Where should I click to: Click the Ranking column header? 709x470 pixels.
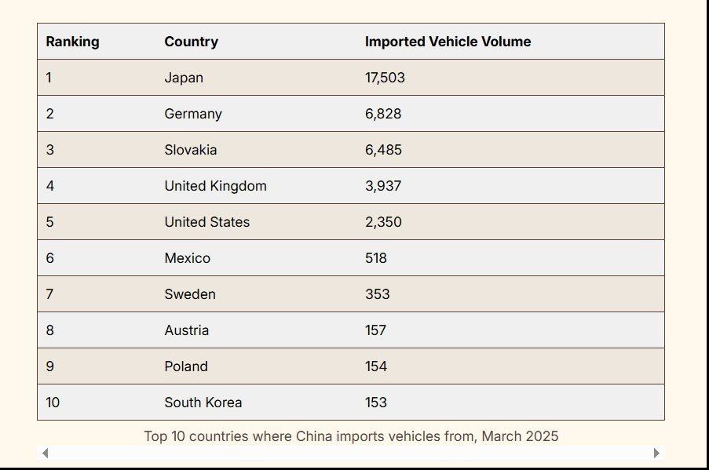pyautogui.click(x=72, y=42)
